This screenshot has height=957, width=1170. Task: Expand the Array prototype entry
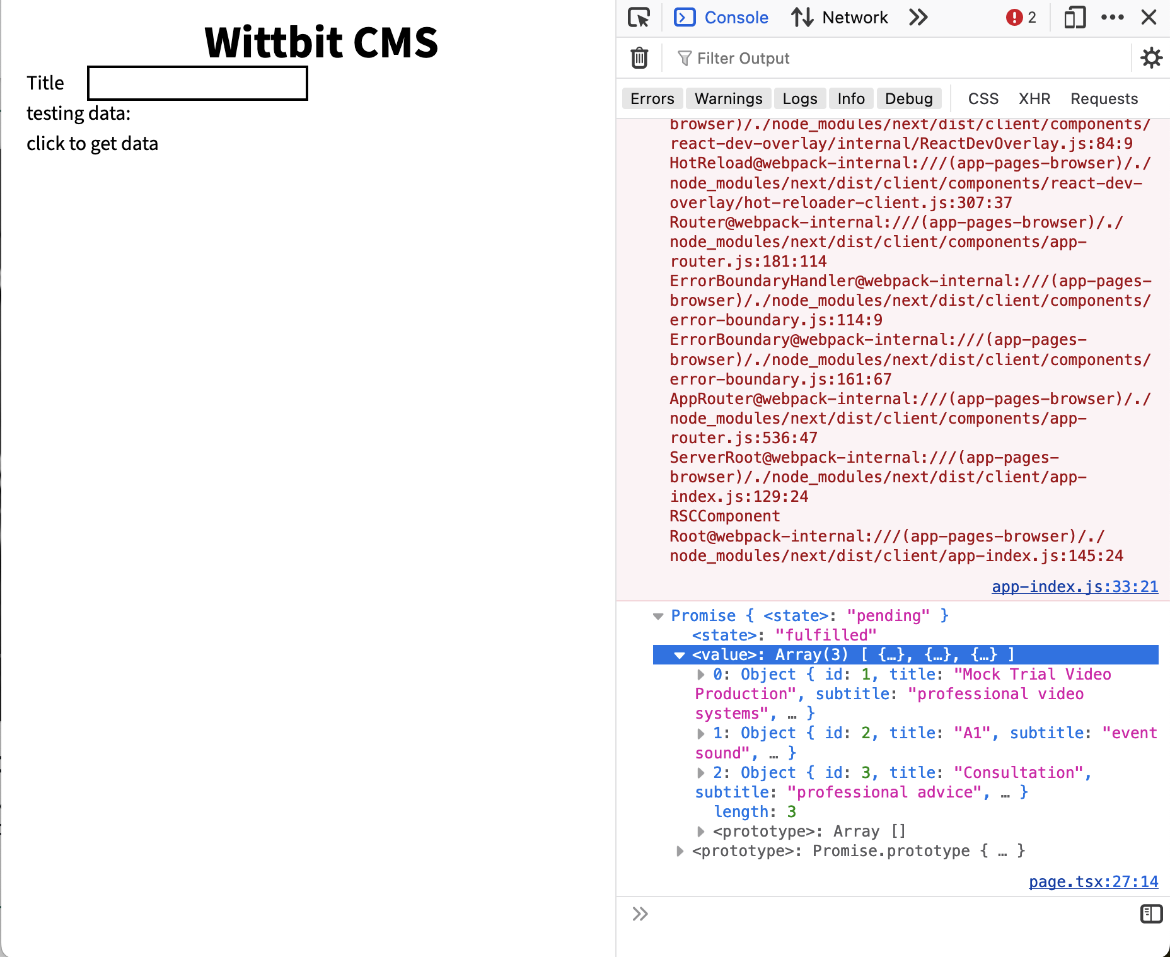coord(700,832)
